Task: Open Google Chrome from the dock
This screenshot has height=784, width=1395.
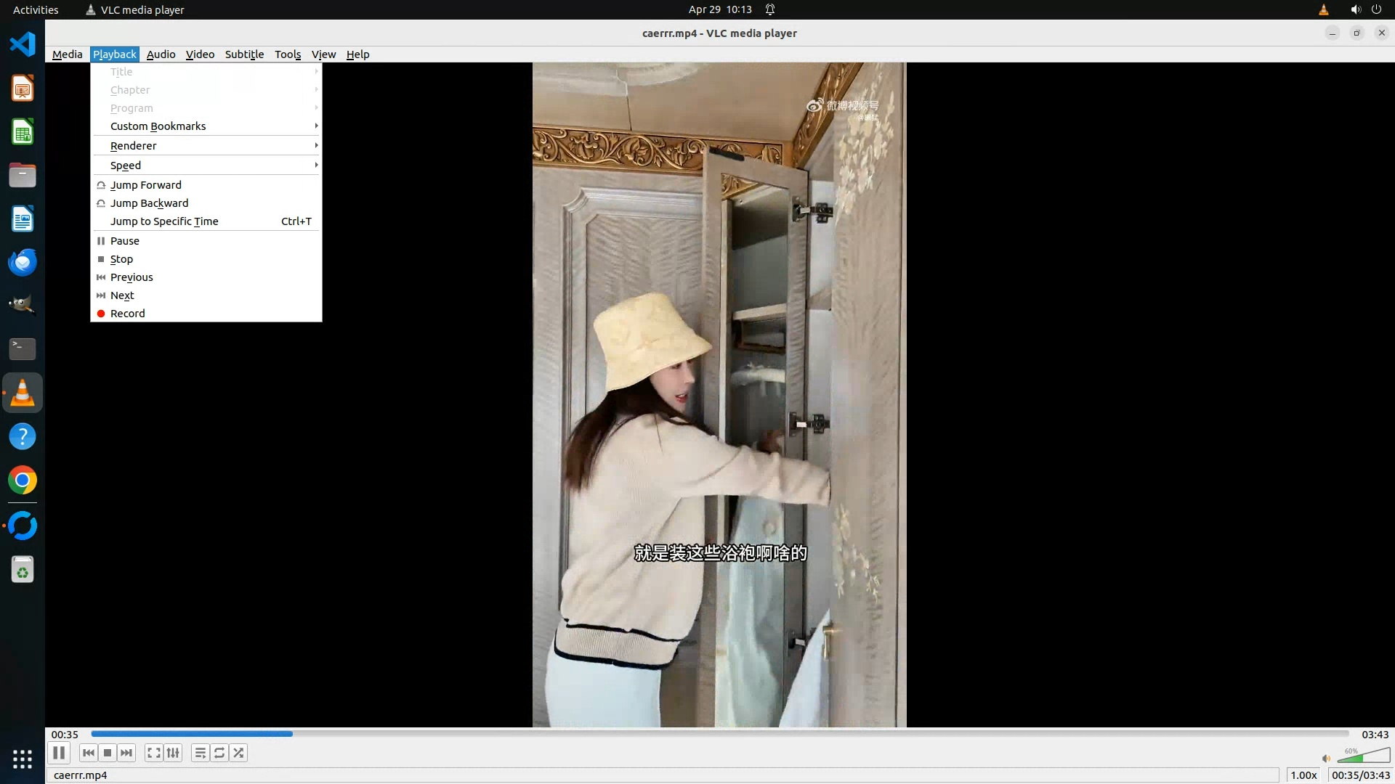Action: click(x=23, y=481)
